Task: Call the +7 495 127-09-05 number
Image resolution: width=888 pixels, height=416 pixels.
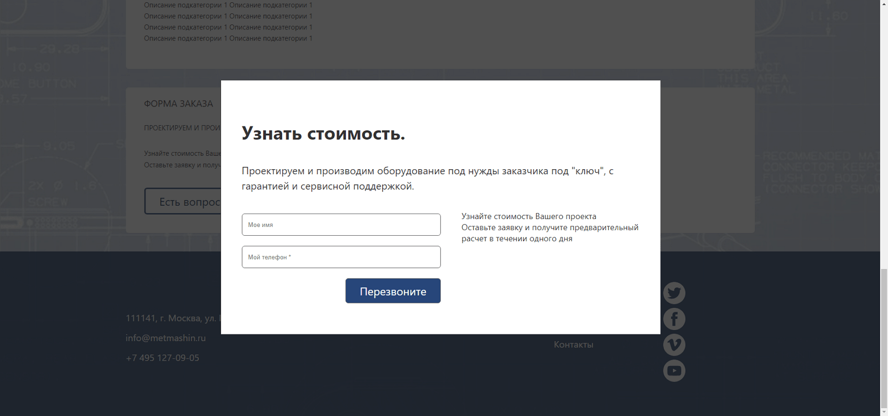Action: coord(162,358)
